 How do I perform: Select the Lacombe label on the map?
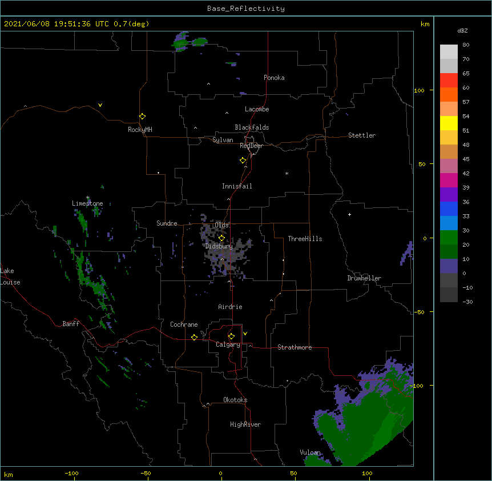coord(257,109)
